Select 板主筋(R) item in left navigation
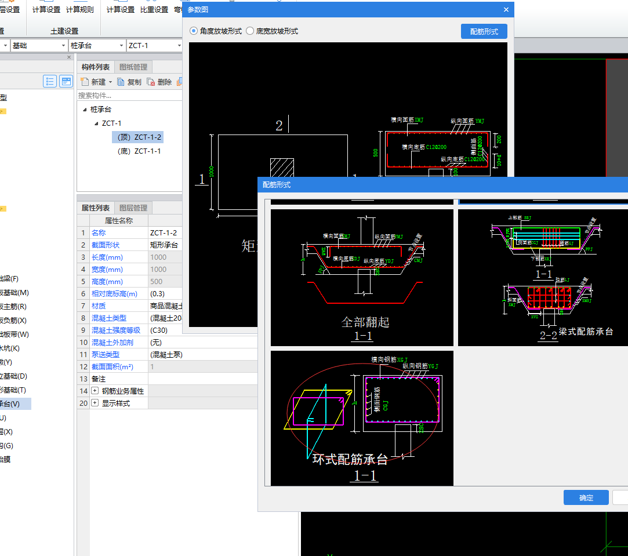Viewport: 628px width, 556px height. click(x=13, y=307)
